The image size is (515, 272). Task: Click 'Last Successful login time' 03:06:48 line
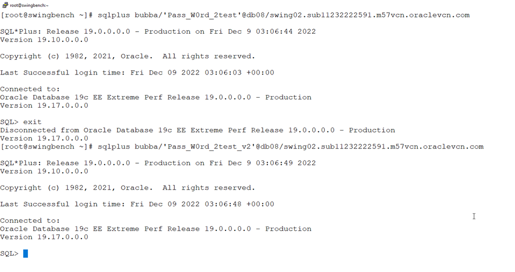coord(137,204)
